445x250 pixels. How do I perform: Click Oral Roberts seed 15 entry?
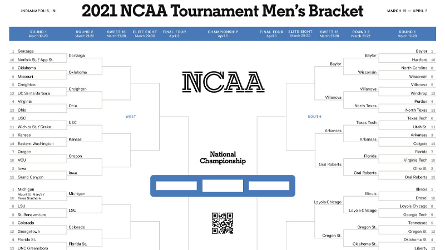click(x=416, y=177)
